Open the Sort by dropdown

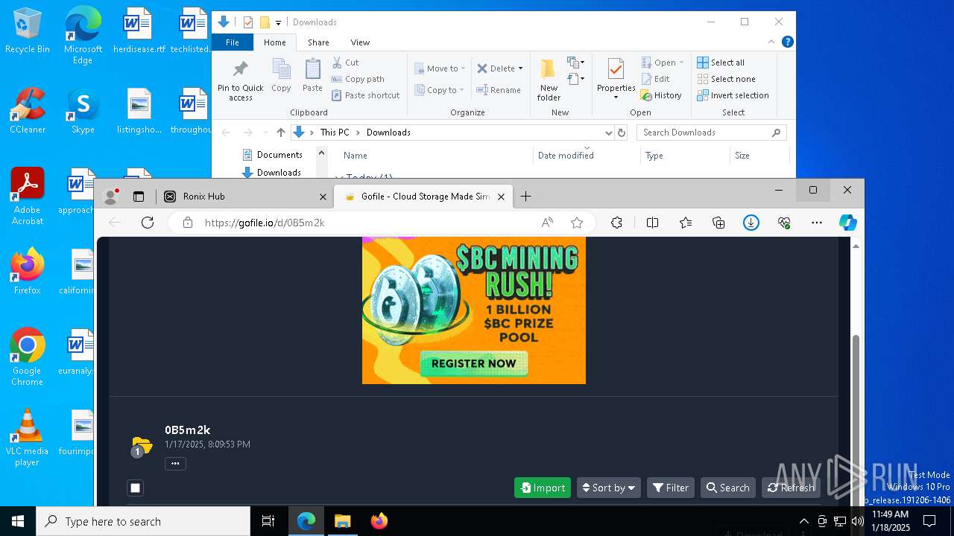pos(609,488)
